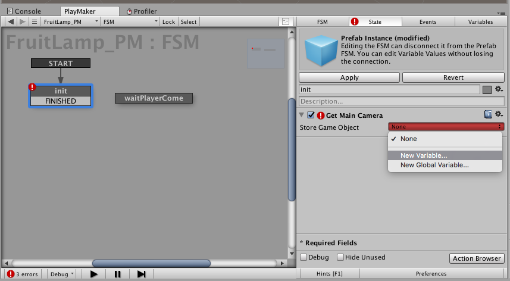Open the Debug dropdown in status bar
Image resolution: width=510 pixels, height=281 pixels.
point(62,274)
